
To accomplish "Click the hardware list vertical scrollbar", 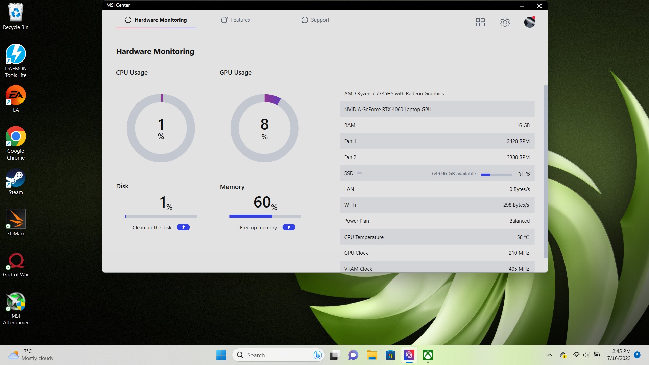I will point(545,171).
